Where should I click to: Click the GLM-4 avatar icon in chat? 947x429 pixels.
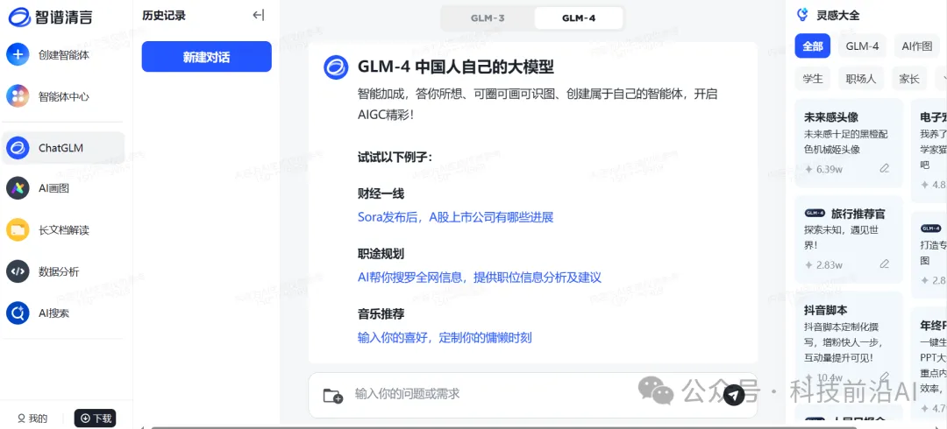pyautogui.click(x=336, y=67)
